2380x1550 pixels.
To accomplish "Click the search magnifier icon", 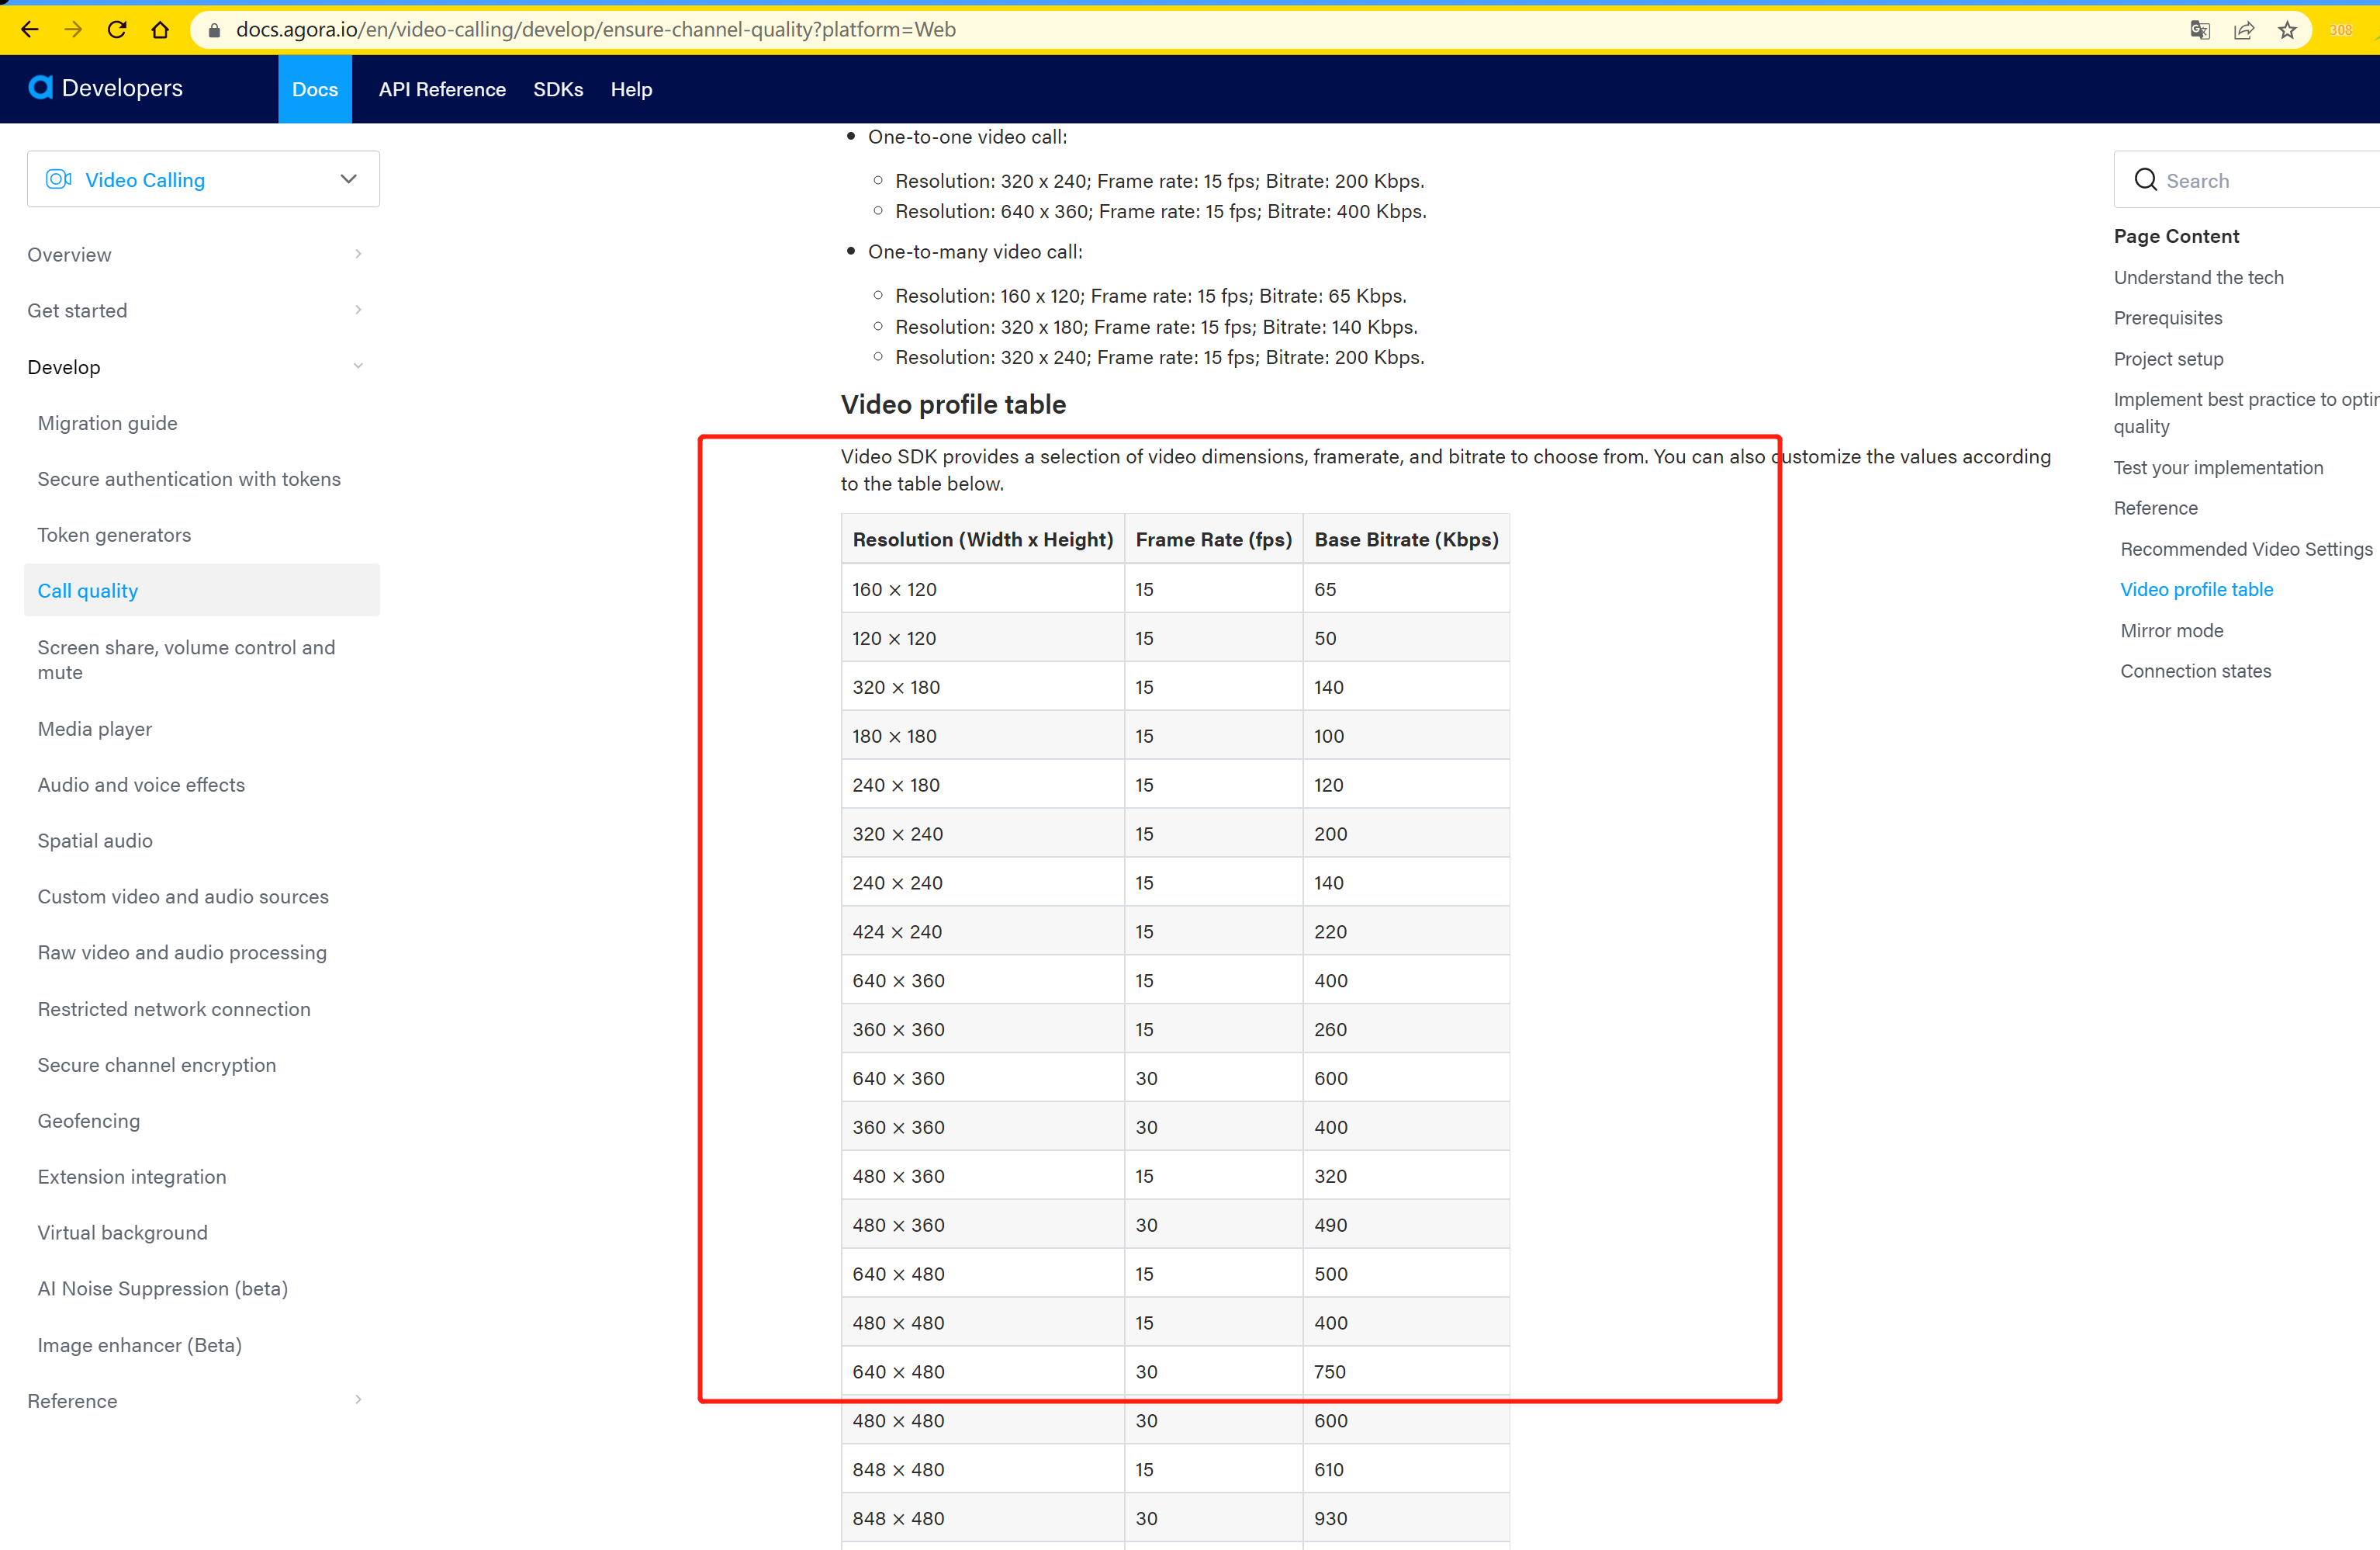I will point(2145,180).
